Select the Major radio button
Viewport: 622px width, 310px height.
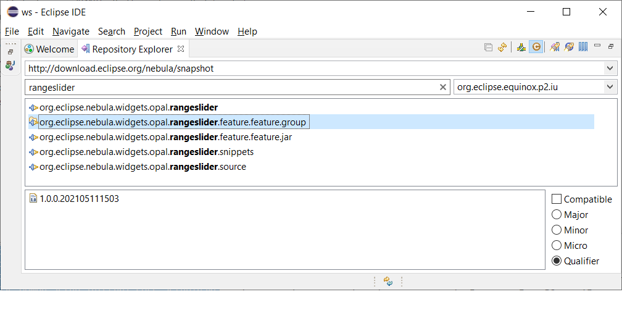tap(557, 214)
